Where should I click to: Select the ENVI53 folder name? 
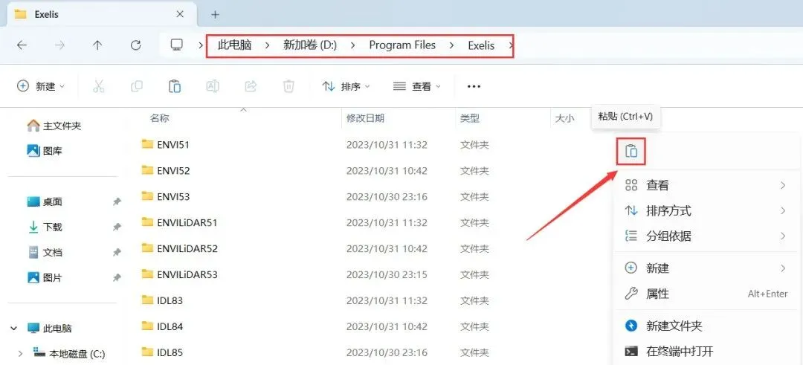pos(173,196)
